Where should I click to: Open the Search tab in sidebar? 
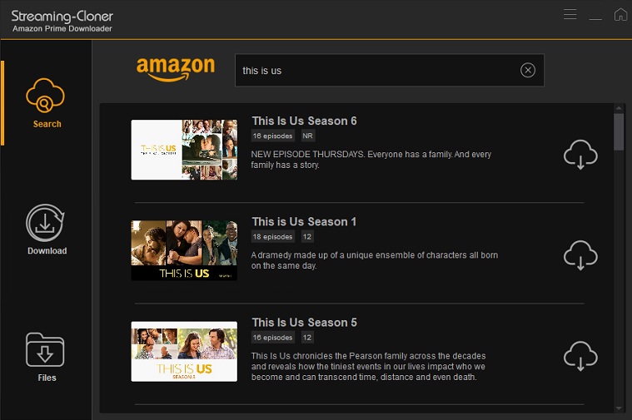(46, 103)
